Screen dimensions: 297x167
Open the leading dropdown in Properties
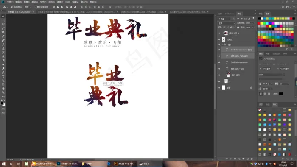click(272, 89)
